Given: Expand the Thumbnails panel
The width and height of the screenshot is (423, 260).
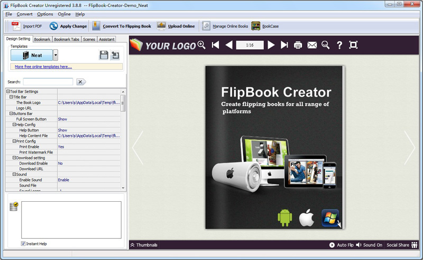Looking at the screenshot, I should coord(144,245).
